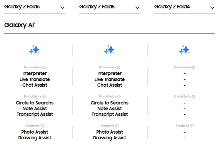Click Transcript Assist in the Fold5 column

click(109, 114)
